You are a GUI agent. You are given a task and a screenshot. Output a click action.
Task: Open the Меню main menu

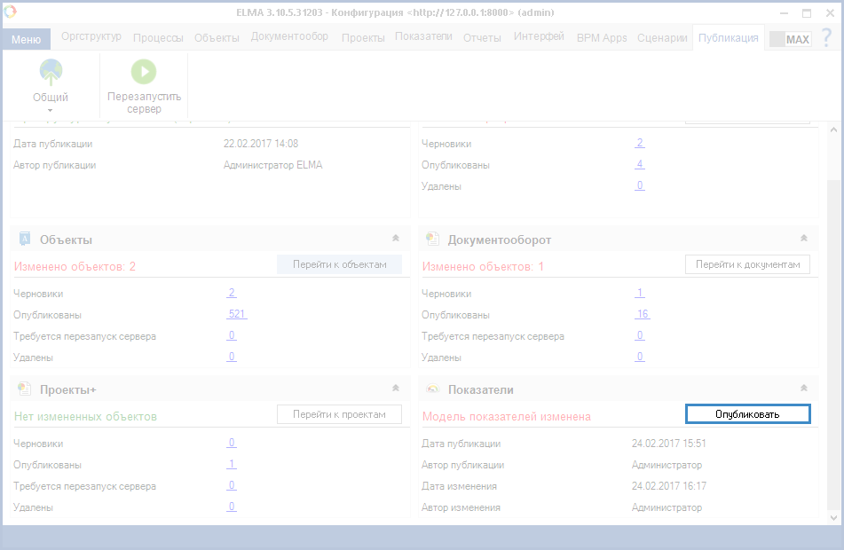26,40
